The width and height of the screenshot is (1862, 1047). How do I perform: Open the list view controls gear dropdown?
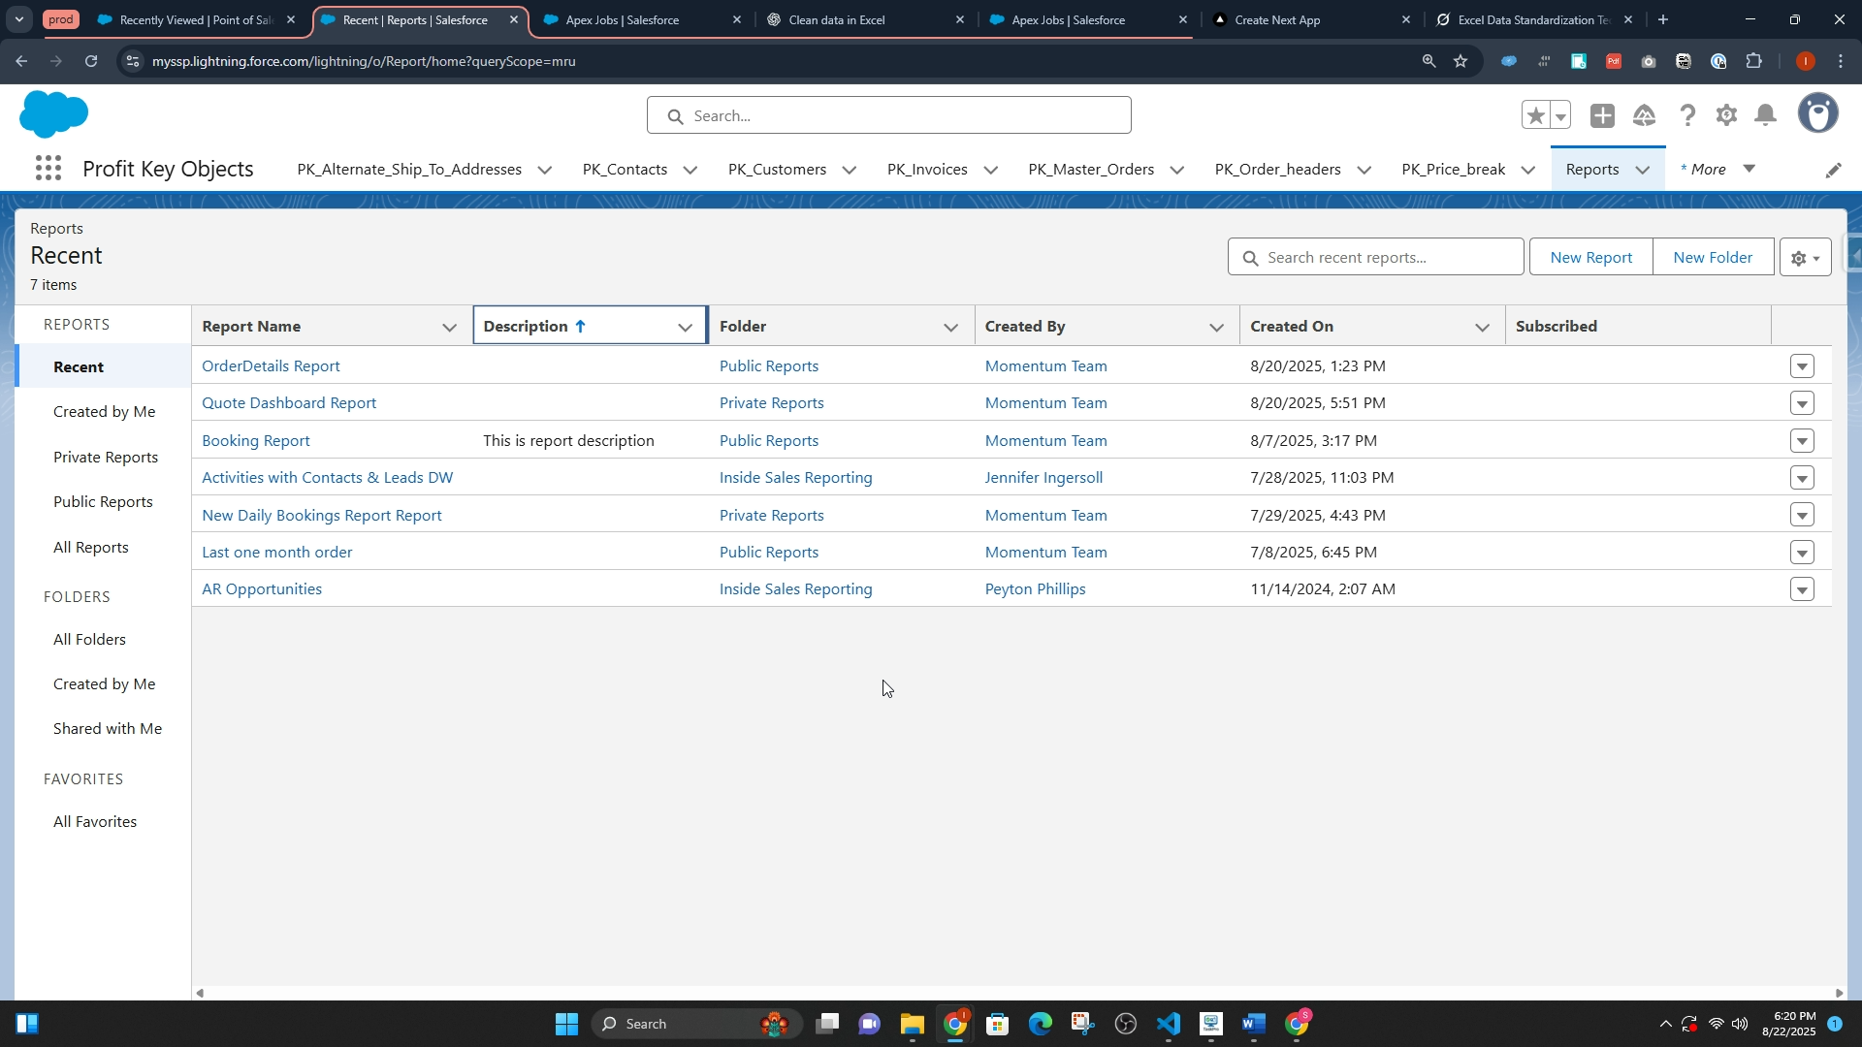pos(1805,258)
